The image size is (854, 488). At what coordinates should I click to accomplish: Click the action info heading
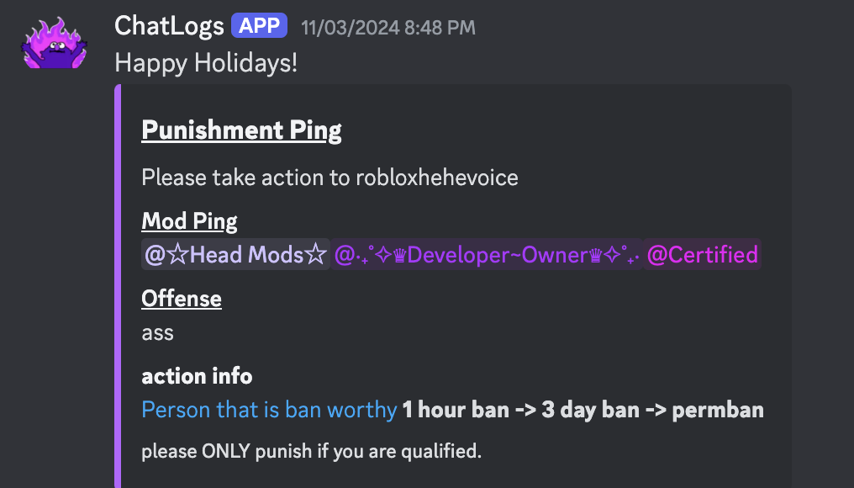(197, 375)
